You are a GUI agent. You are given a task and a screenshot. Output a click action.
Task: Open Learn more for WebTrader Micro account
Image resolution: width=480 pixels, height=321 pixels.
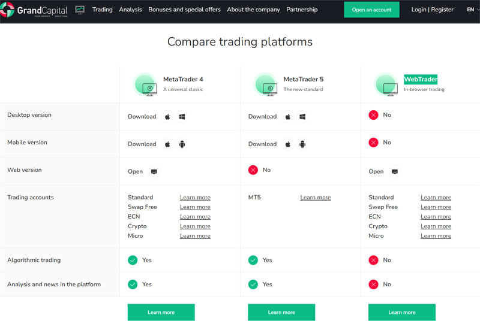tap(436, 236)
